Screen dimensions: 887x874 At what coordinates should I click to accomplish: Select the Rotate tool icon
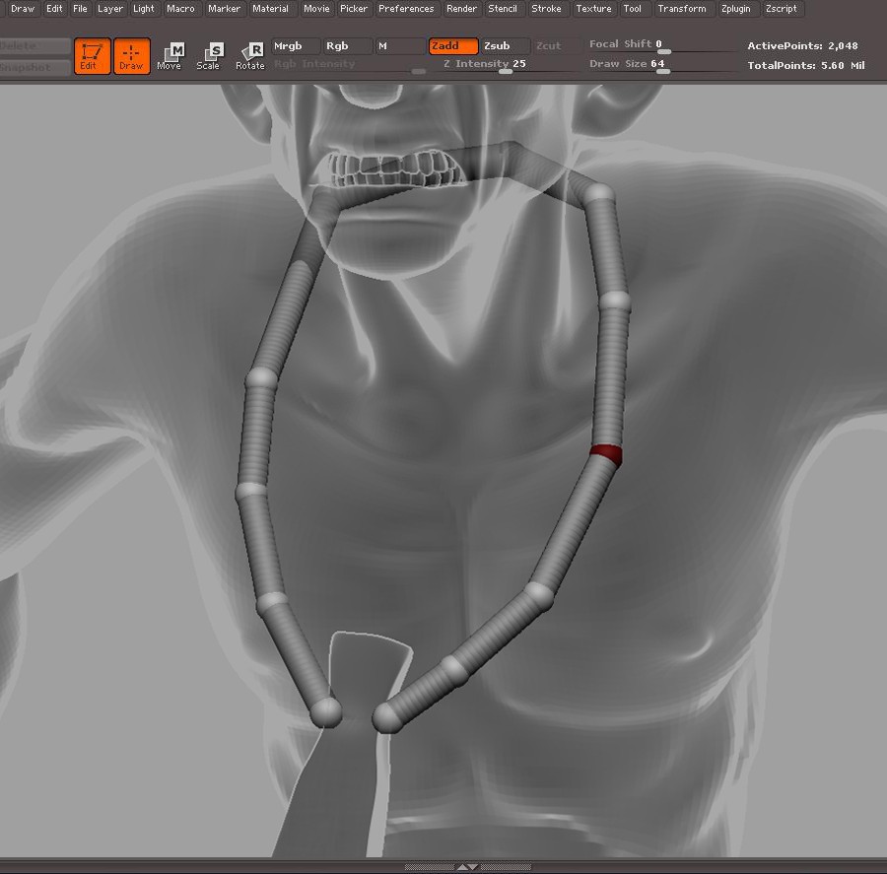250,56
